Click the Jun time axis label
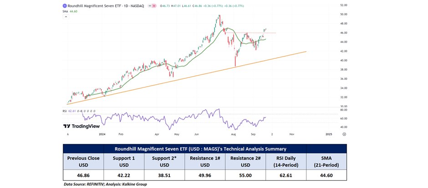The height and width of the screenshot is (188, 428). [x=196, y=134]
